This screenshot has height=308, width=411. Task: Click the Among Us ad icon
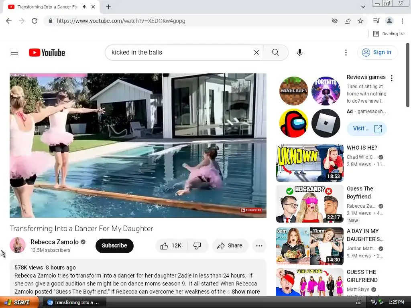293,123
